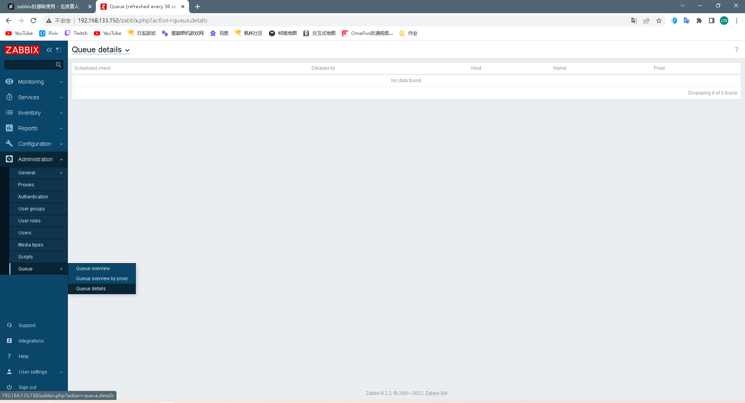745x403 pixels.
Task: Click the Monitoring eye icon
Action: coord(9,81)
